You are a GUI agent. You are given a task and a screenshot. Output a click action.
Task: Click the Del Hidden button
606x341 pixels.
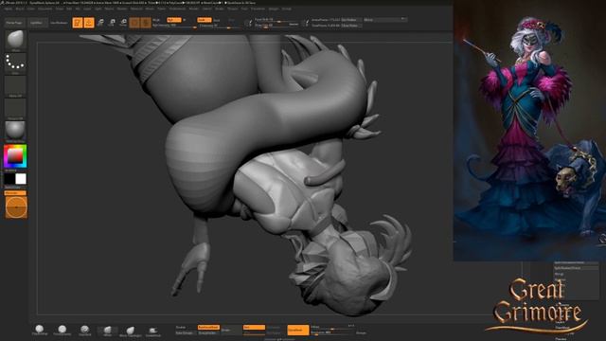coord(351,20)
